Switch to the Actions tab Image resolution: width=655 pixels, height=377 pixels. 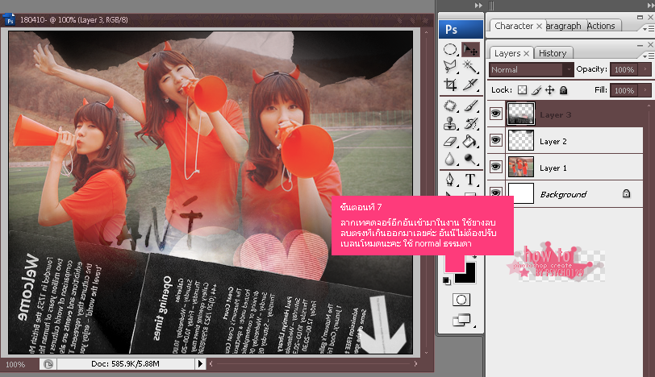tap(601, 26)
